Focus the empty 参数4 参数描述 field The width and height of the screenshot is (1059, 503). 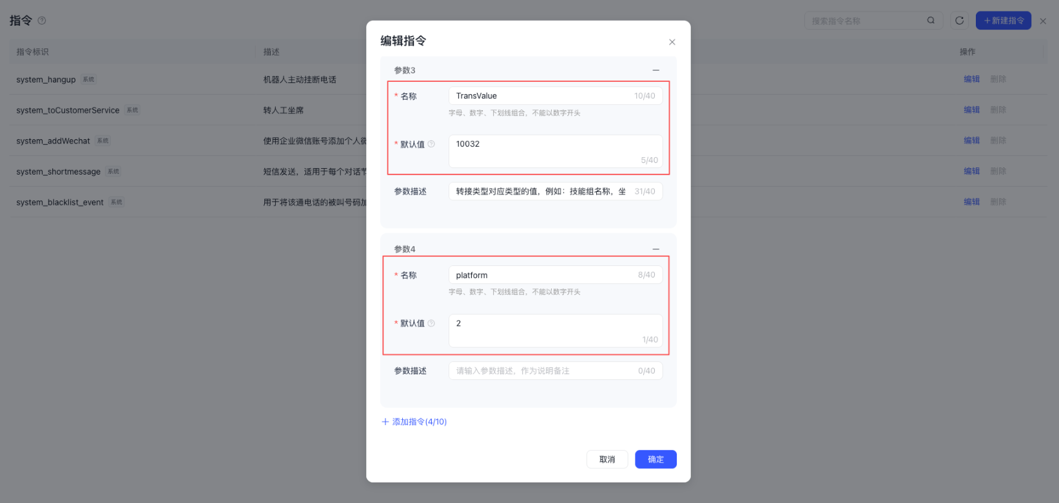[x=555, y=371]
